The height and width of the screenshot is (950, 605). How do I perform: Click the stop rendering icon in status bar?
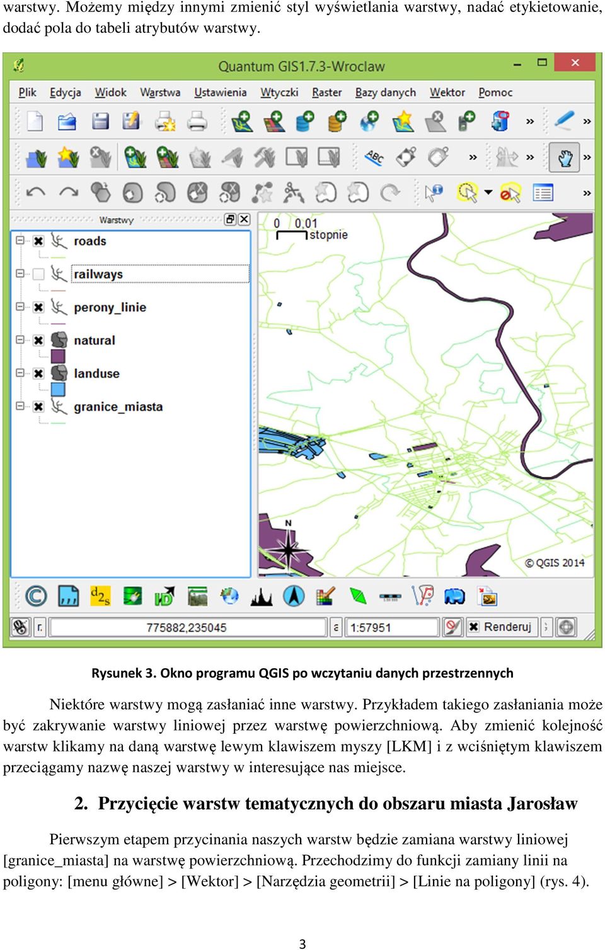(x=452, y=627)
